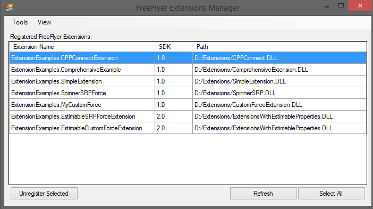Select ExtensionExamples.ComprehensiveExample row

click(188, 70)
